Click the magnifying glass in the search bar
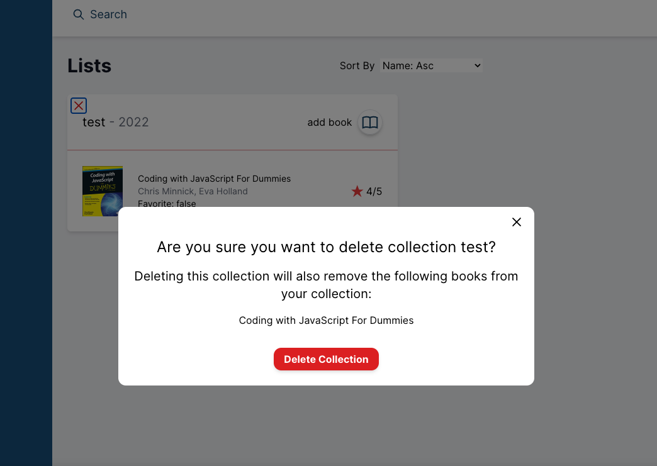 point(78,14)
